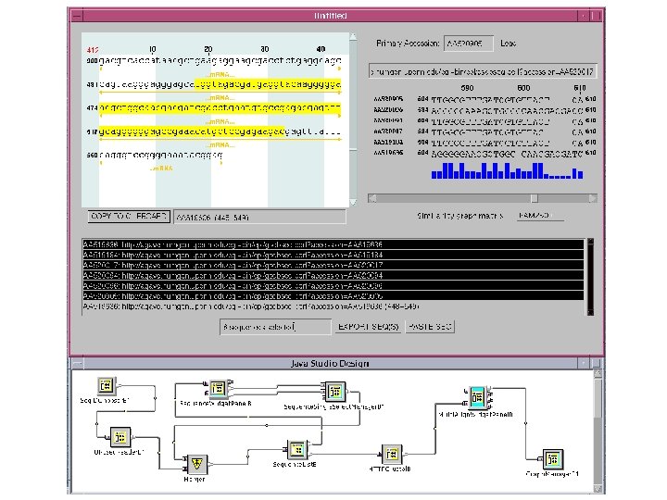
Task: Open the similarity graph matrix PAM250 selector
Action: (x=540, y=216)
